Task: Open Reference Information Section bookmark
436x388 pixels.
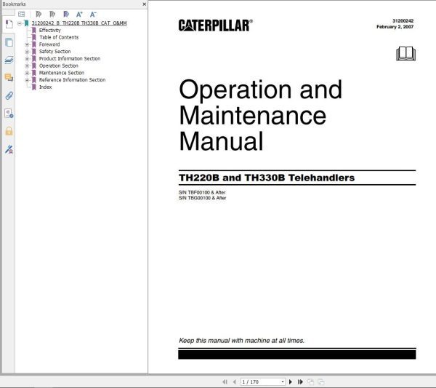Action: tap(72, 80)
